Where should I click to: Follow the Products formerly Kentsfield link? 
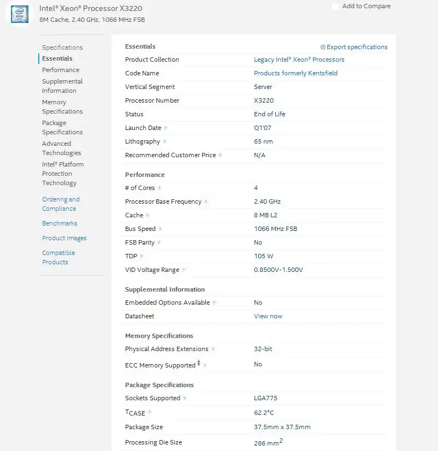point(295,73)
